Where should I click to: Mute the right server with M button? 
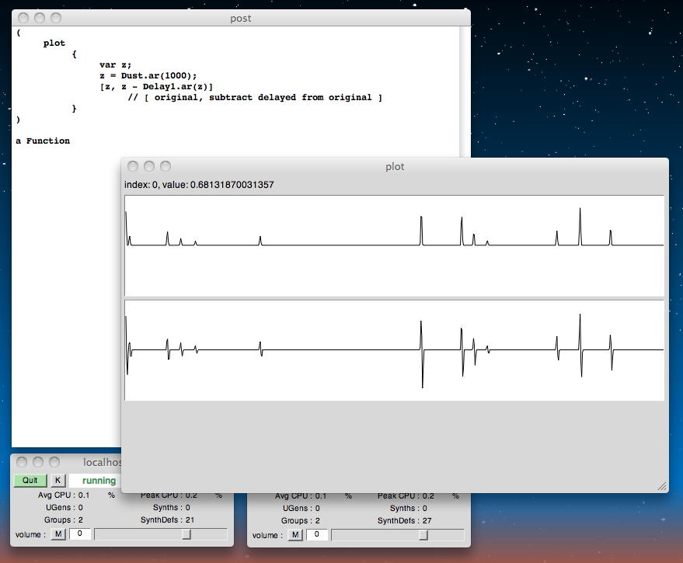point(295,534)
